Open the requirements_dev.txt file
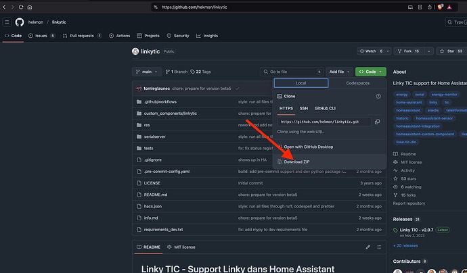Screen dimensions: 467x273 (x=163, y=230)
